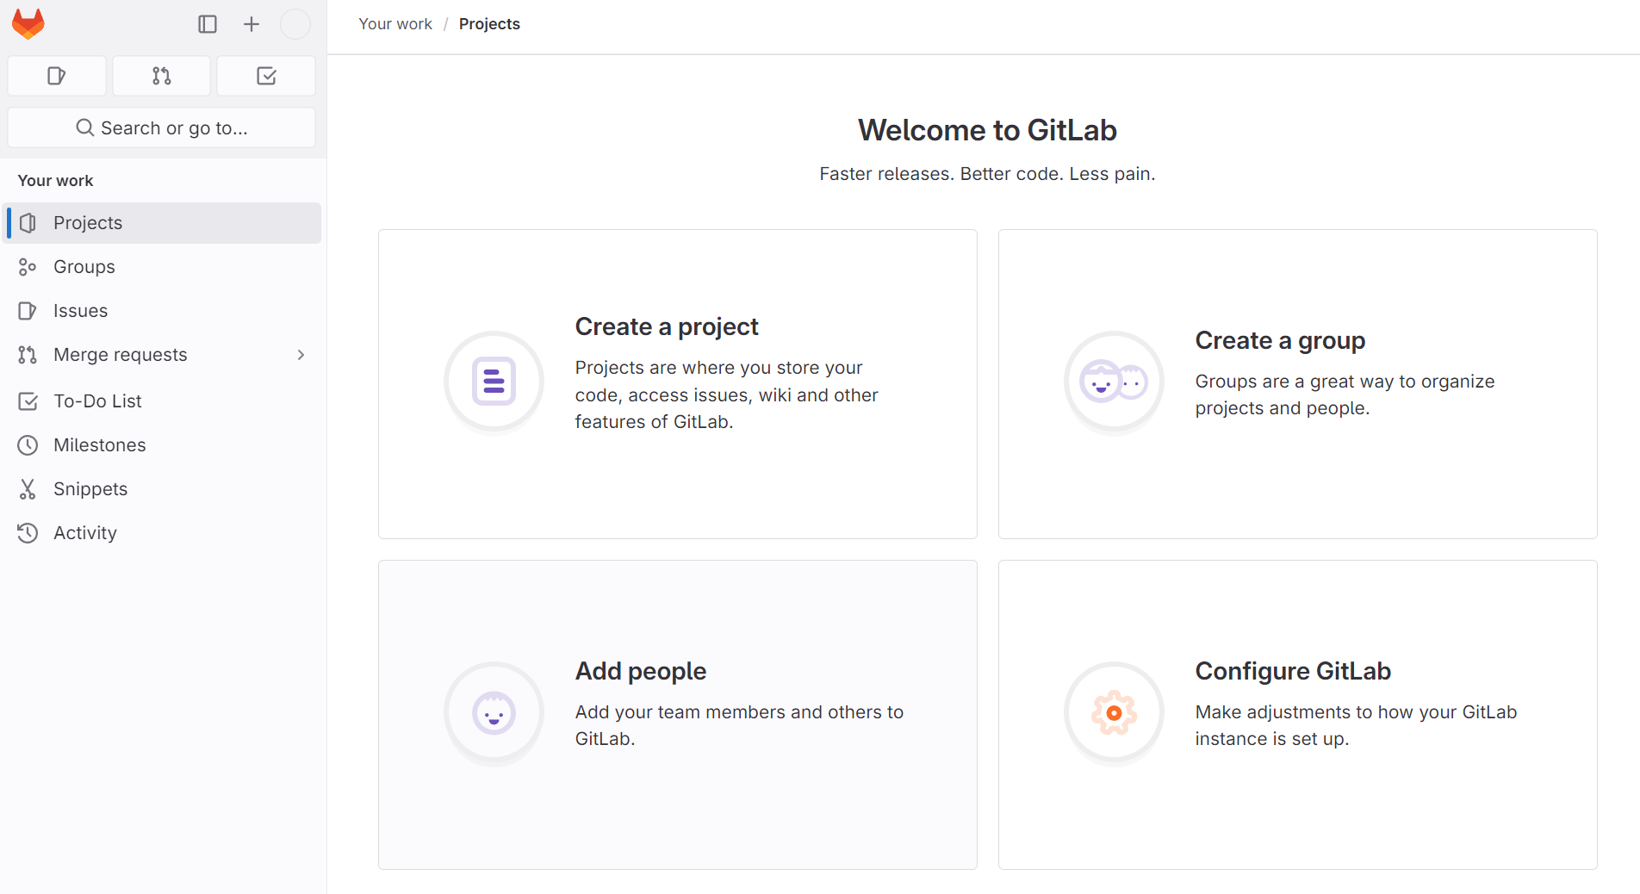
Task: Open Groups in the sidebar
Action: click(164, 267)
